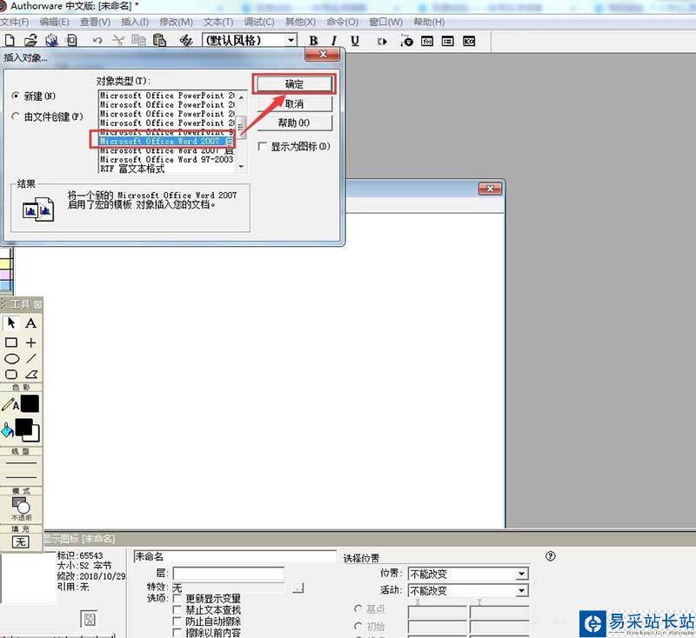Open the Insert menu
Screen dimensions: 696x638
pyautogui.click(x=135, y=22)
